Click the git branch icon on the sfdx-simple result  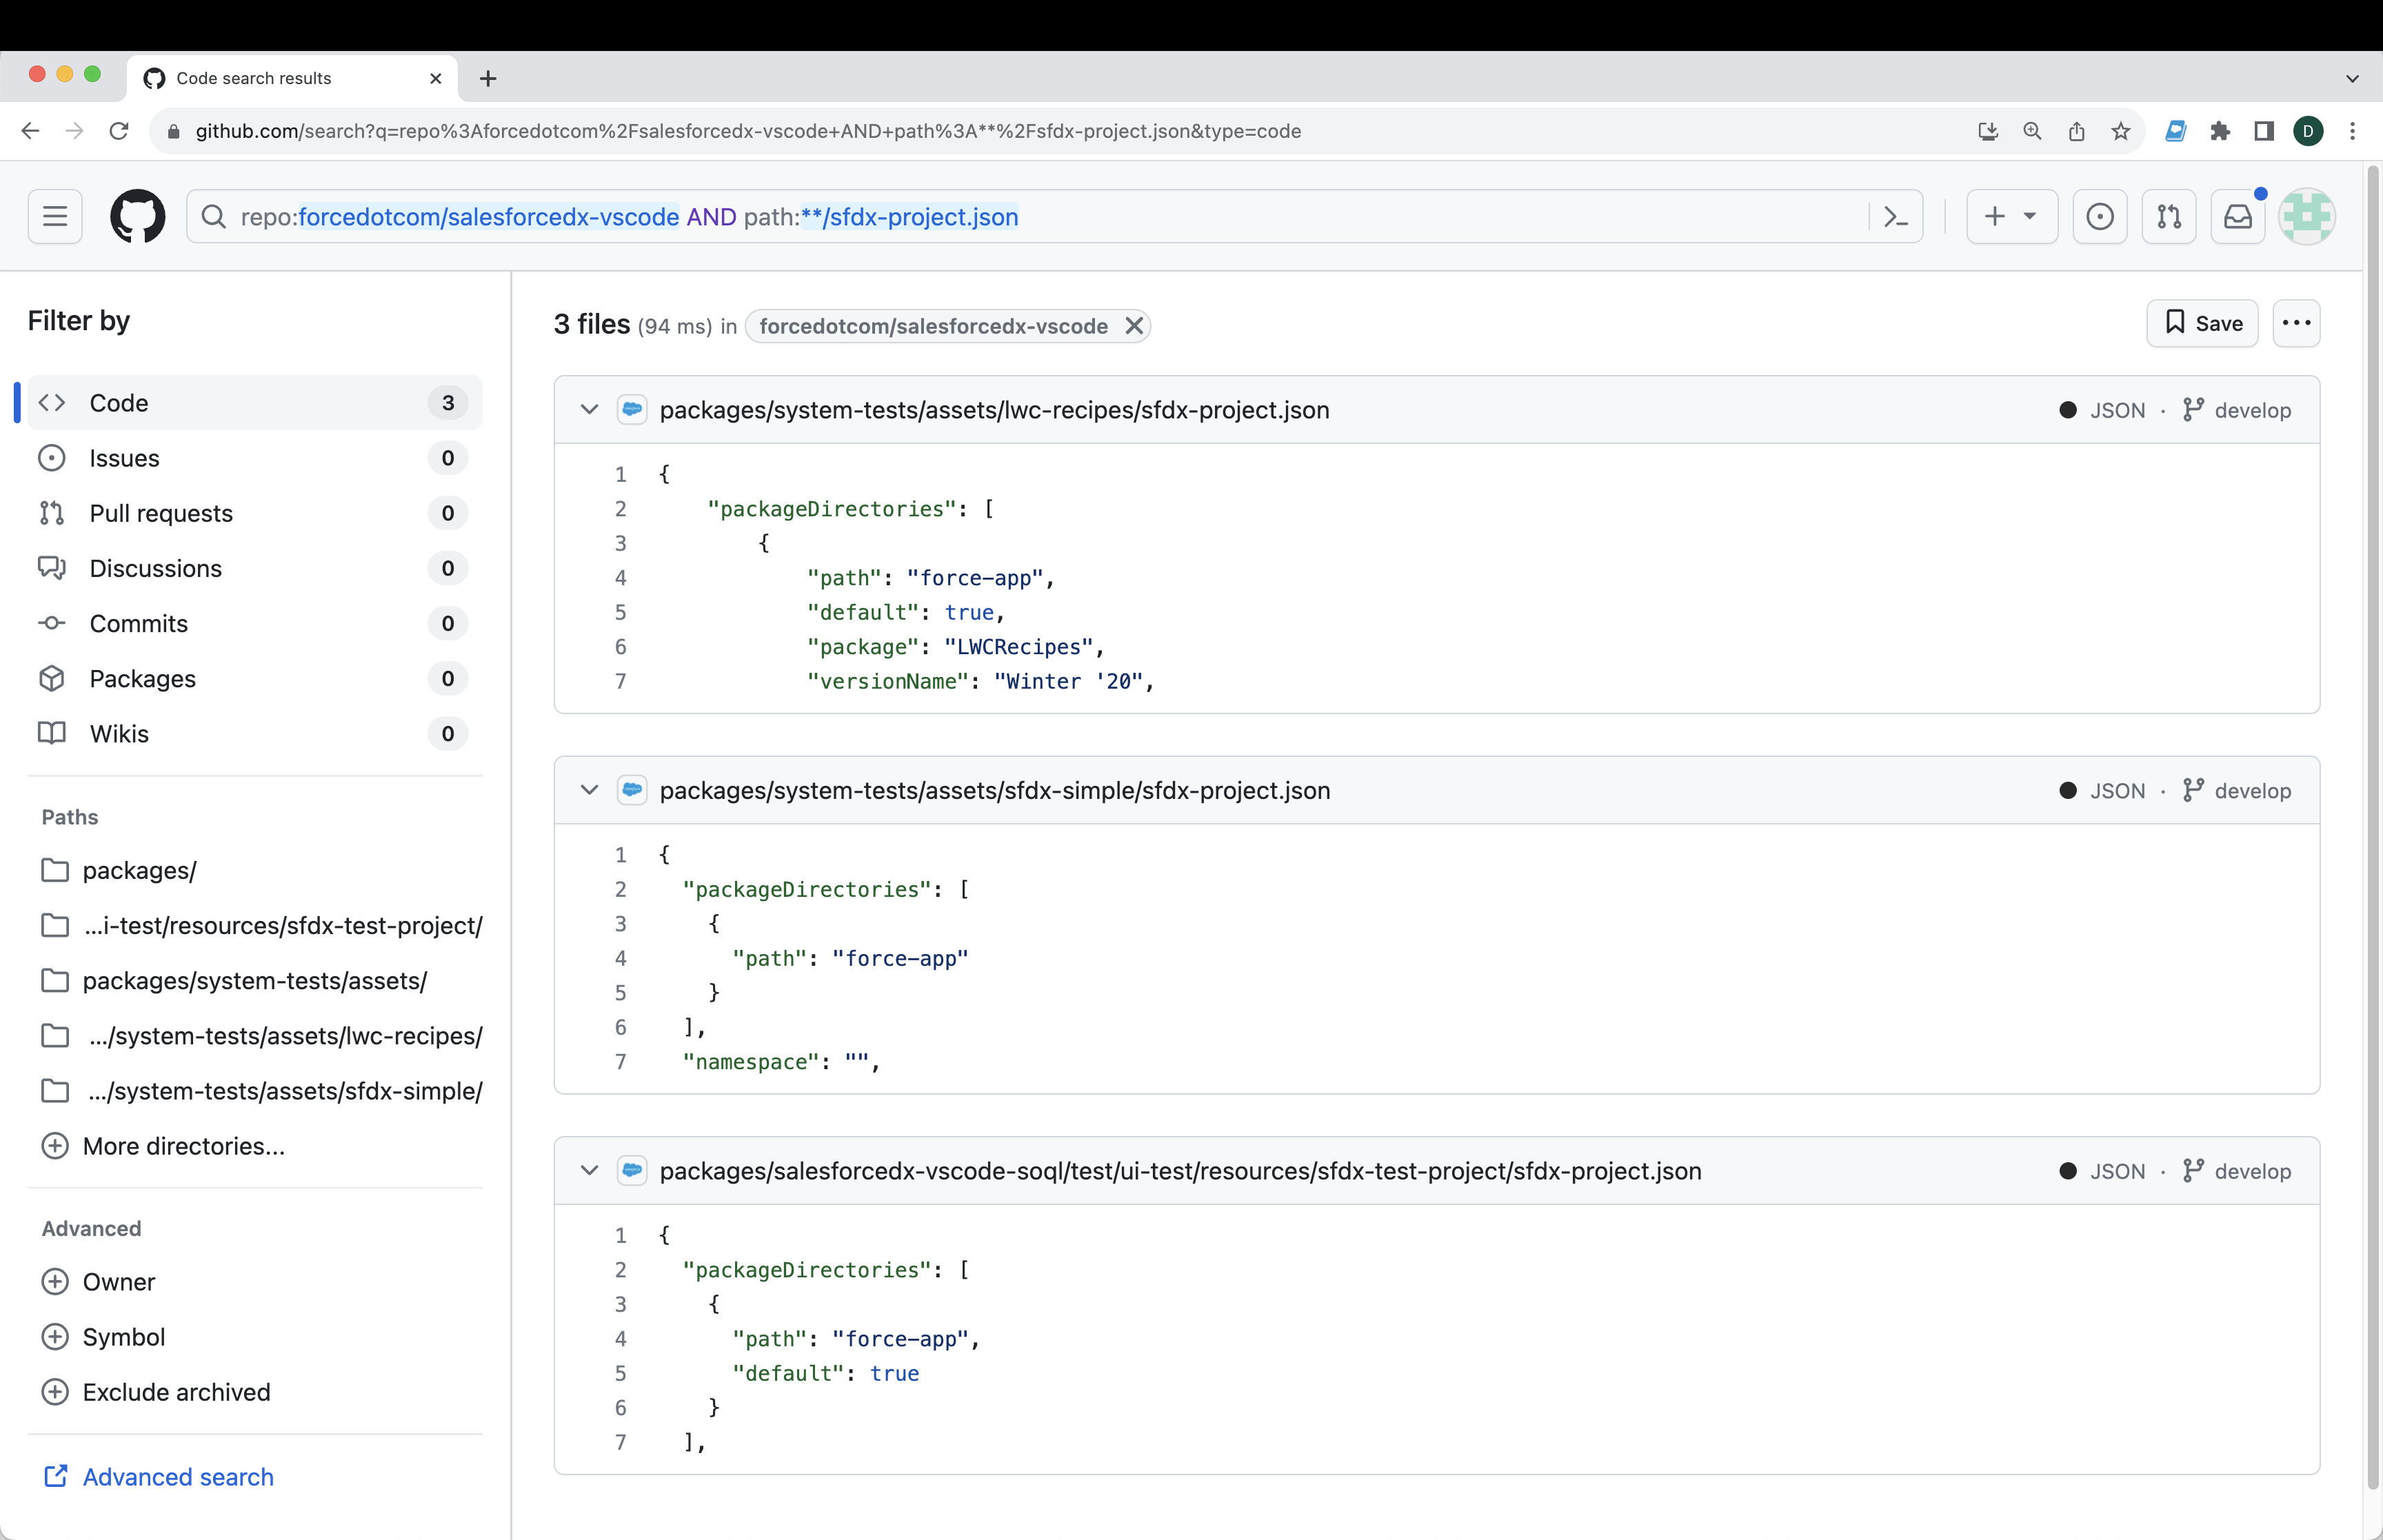click(2194, 790)
